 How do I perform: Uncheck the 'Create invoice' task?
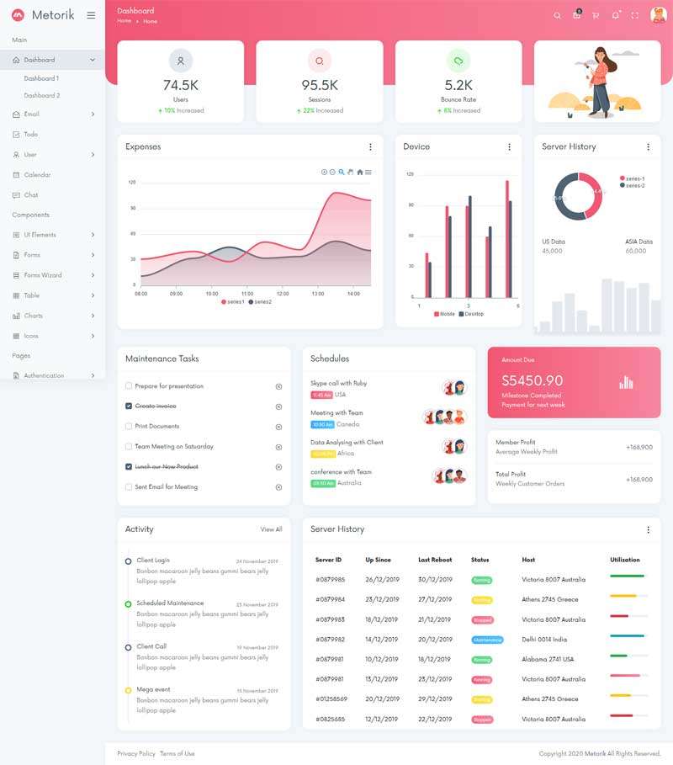[129, 406]
